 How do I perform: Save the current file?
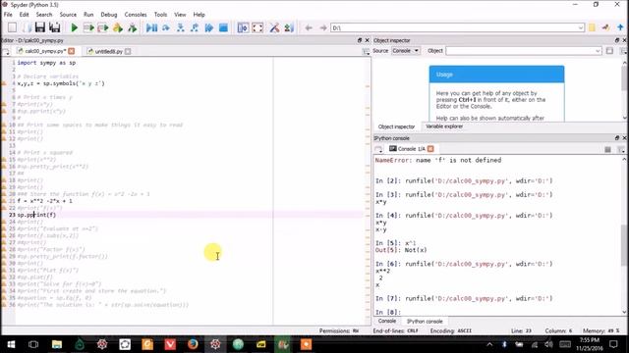tap(39, 27)
